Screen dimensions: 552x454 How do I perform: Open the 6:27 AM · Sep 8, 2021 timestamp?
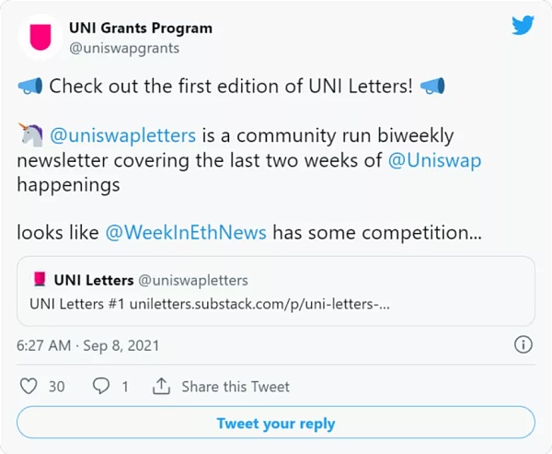(87, 345)
